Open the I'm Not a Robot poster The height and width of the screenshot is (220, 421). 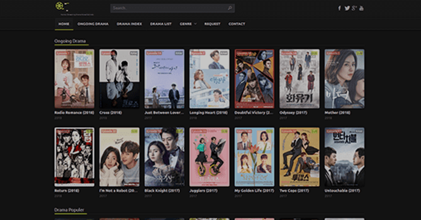coord(119,157)
